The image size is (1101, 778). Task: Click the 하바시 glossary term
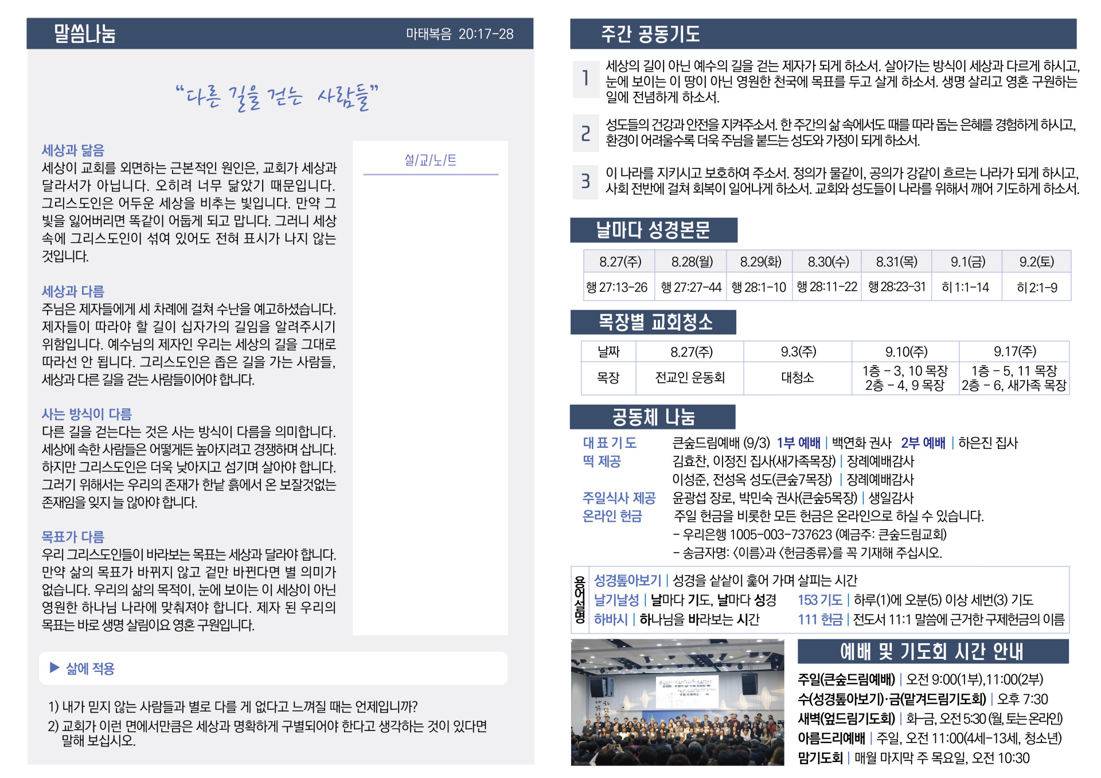click(611, 619)
